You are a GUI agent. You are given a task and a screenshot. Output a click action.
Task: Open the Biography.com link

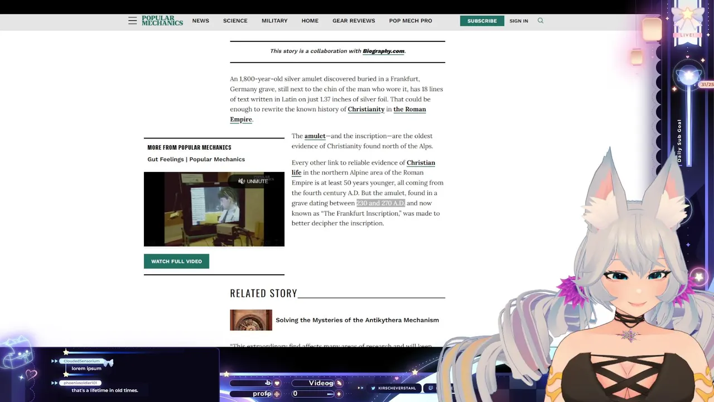click(383, 51)
